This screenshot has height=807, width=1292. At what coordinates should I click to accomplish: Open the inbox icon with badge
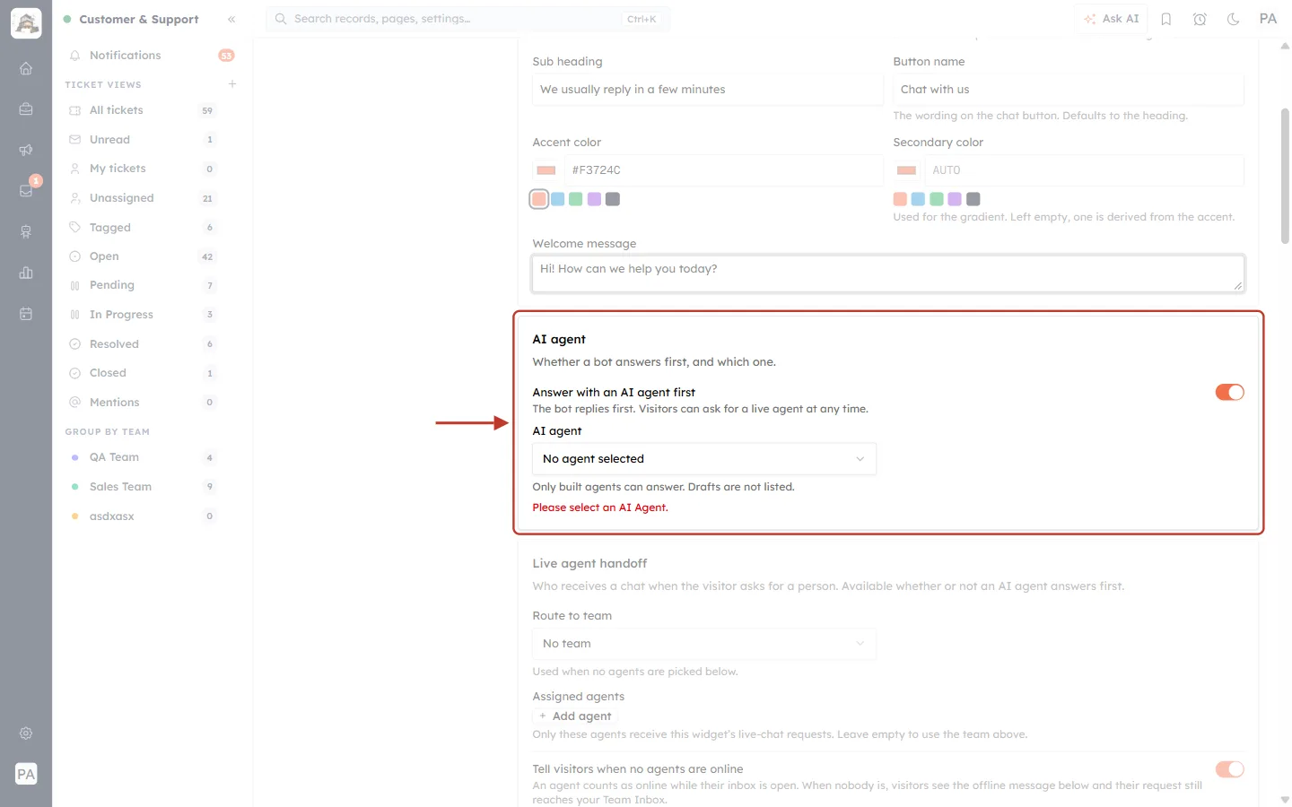26,191
